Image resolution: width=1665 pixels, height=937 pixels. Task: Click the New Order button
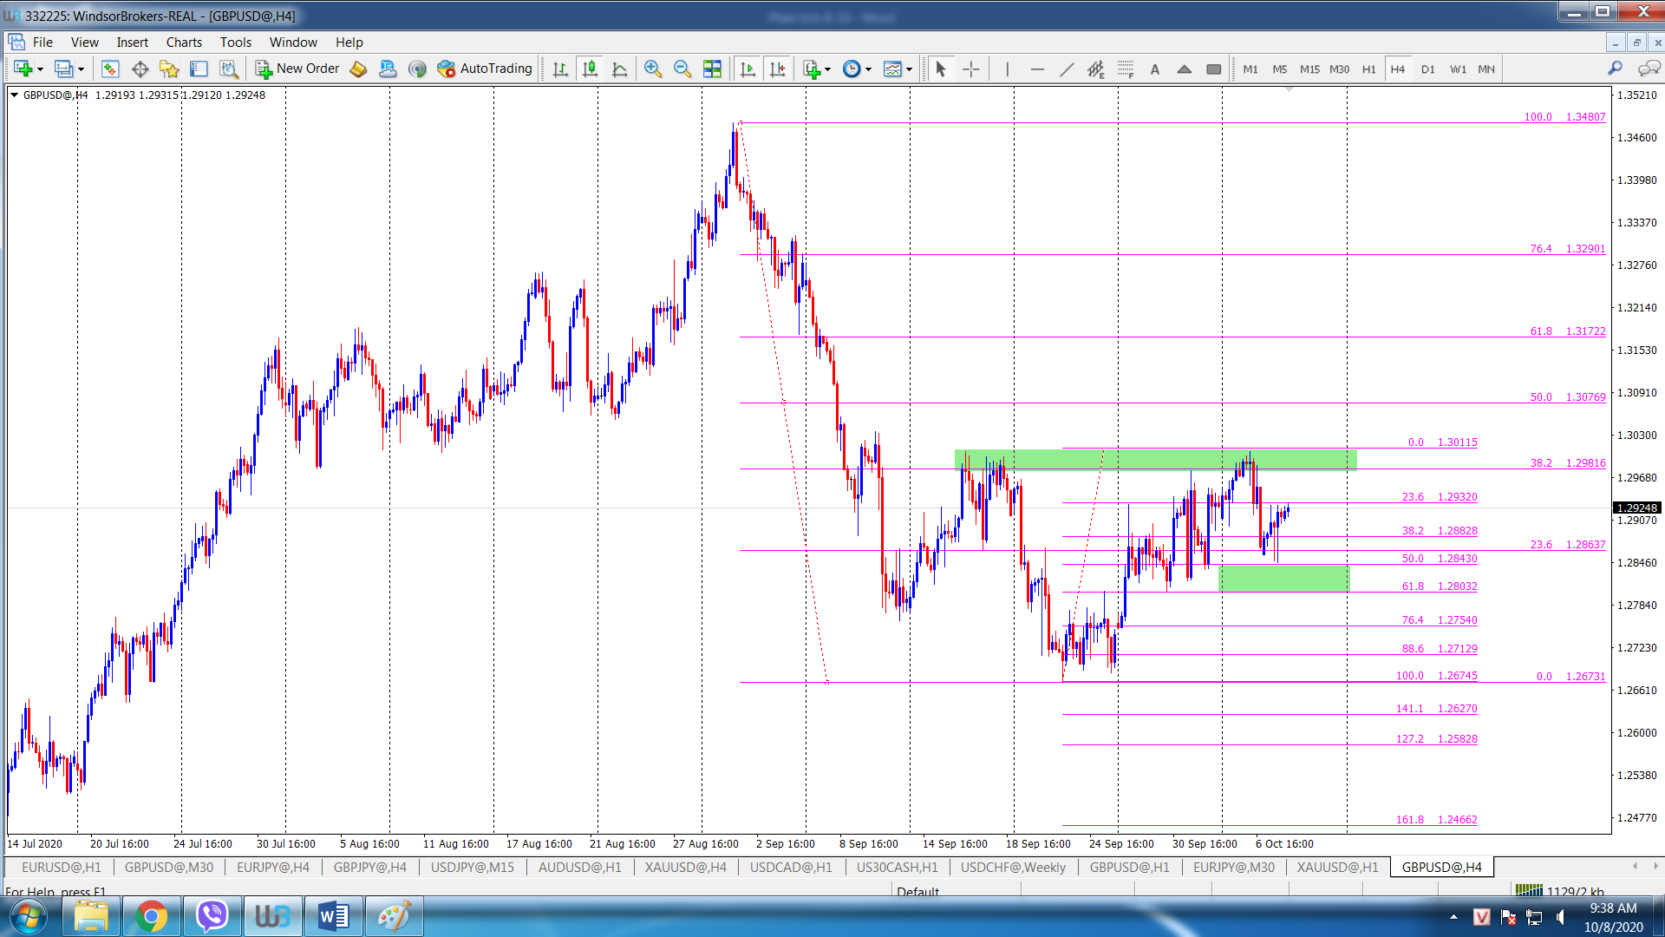pyautogui.click(x=297, y=69)
